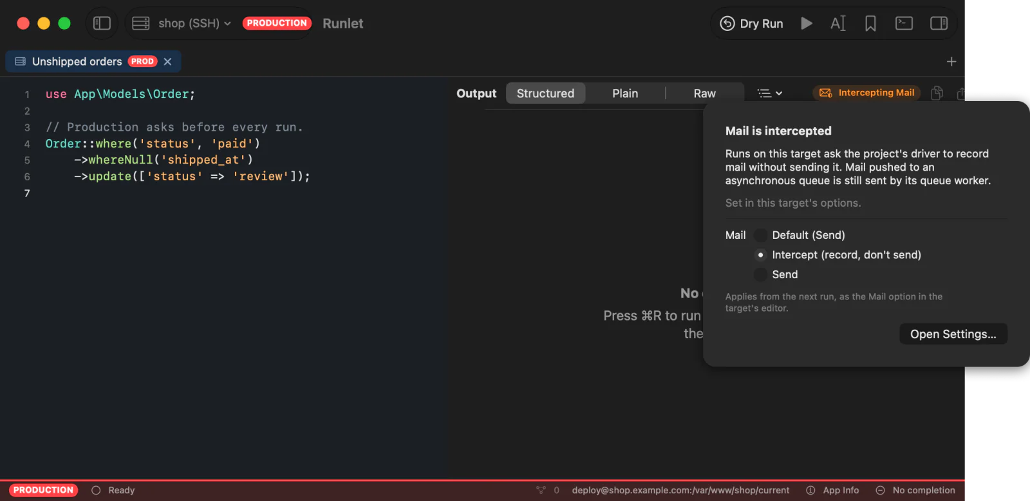Click code line 1 use App\Models\Order
The image size is (1030, 501).
tap(120, 94)
